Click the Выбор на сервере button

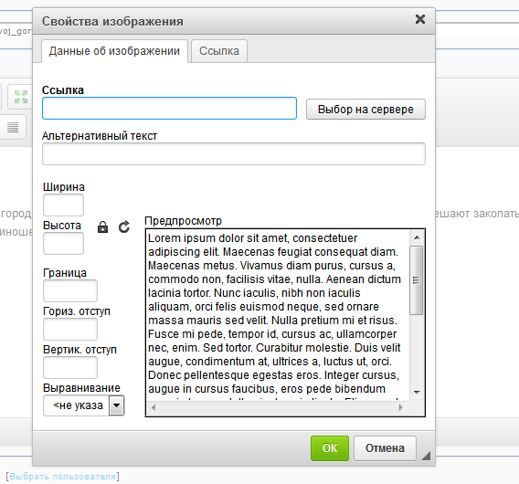pos(365,110)
